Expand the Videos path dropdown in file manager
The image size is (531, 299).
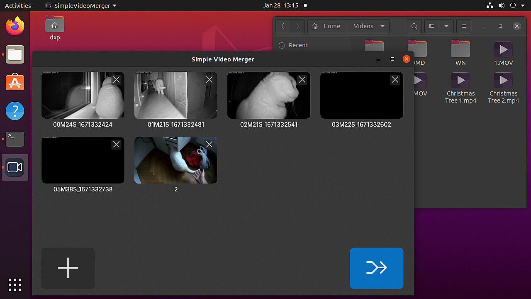coord(382,26)
